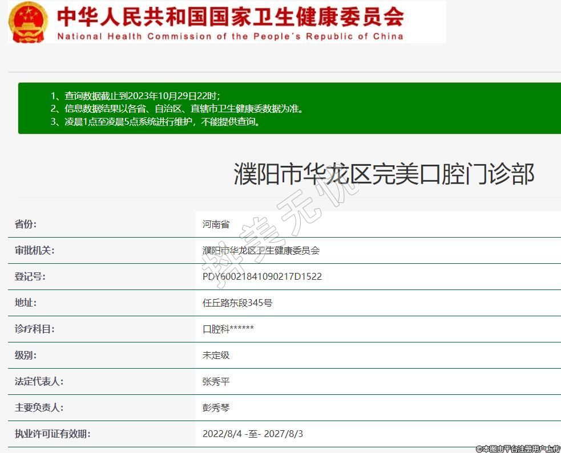
Task: Click the registration number PDY60021841090217D1522
Action: tap(262, 276)
